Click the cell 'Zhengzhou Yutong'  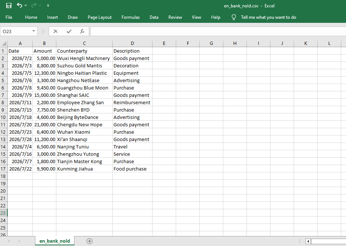(84, 154)
